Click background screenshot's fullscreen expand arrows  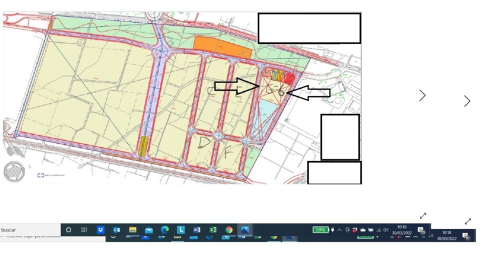[468, 221]
